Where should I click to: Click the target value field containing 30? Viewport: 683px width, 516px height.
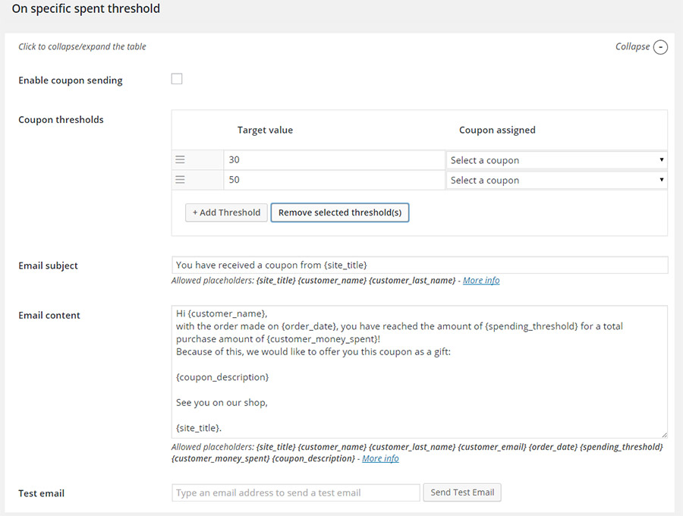point(334,160)
